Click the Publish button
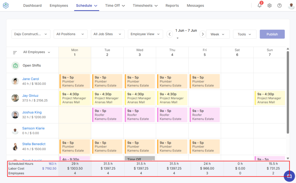The height and width of the screenshot is (183, 296). [x=272, y=34]
